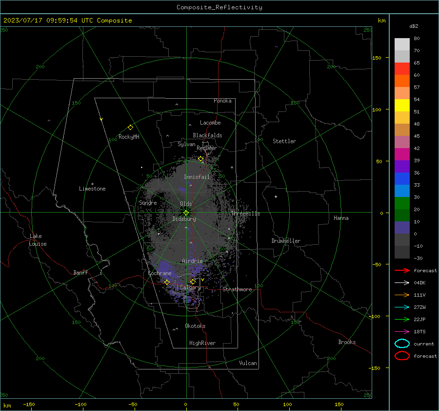This screenshot has width=439, height=411.
Task: Click the red forecast arrow in legend
Action: pos(402,270)
